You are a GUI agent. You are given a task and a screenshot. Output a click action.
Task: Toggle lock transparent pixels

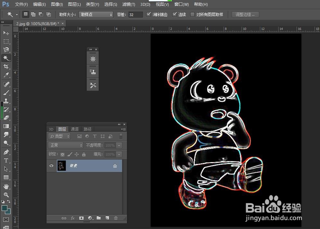pyautogui.click(x=62, y=154)
